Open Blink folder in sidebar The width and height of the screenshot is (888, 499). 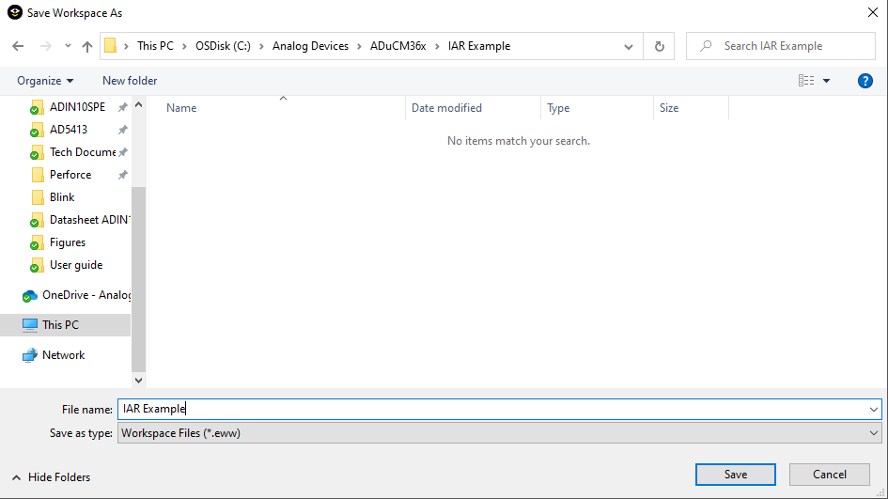pos(62,197)
